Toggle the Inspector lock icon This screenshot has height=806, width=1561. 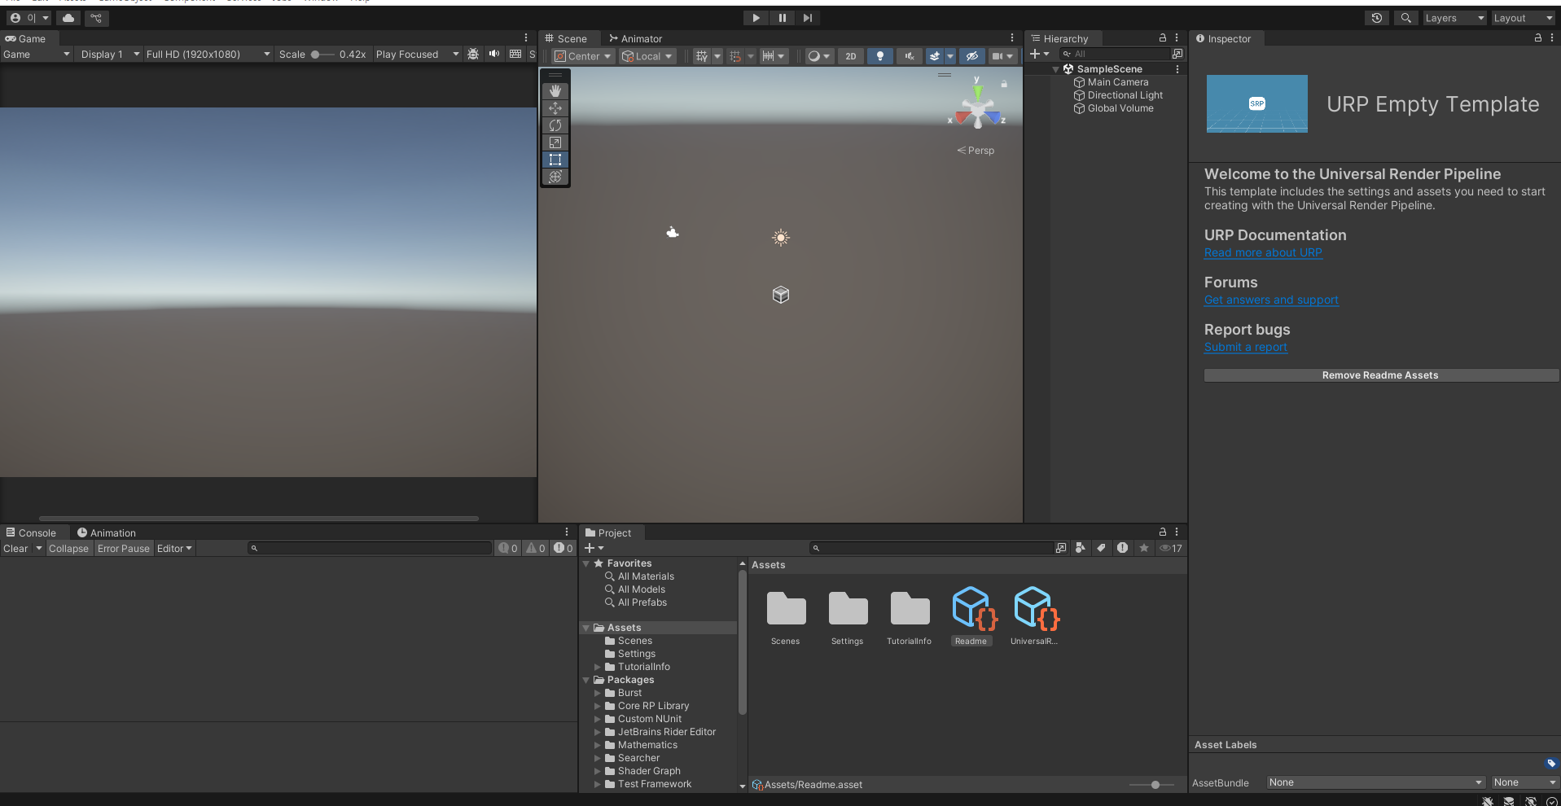(x=1537, y=38)
